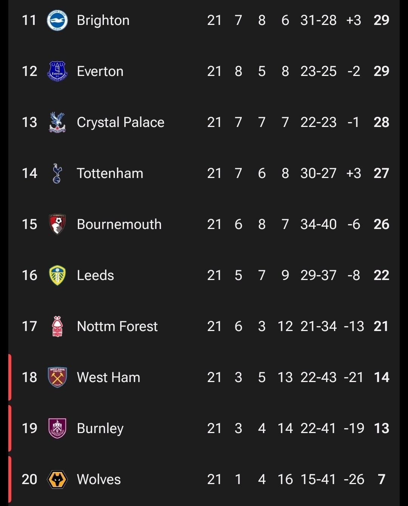Select the West Ham crest
Viewport: 408px width, 506px height.
click(x=57, y=377)
